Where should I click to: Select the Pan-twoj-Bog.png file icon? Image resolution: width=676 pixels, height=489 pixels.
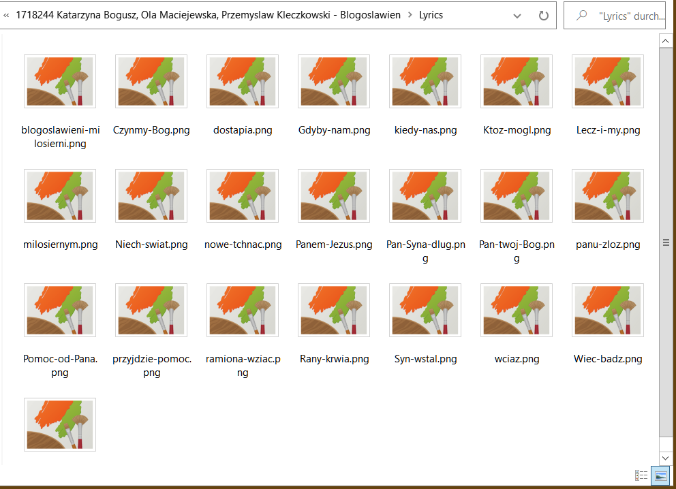[x=517, y=195]
